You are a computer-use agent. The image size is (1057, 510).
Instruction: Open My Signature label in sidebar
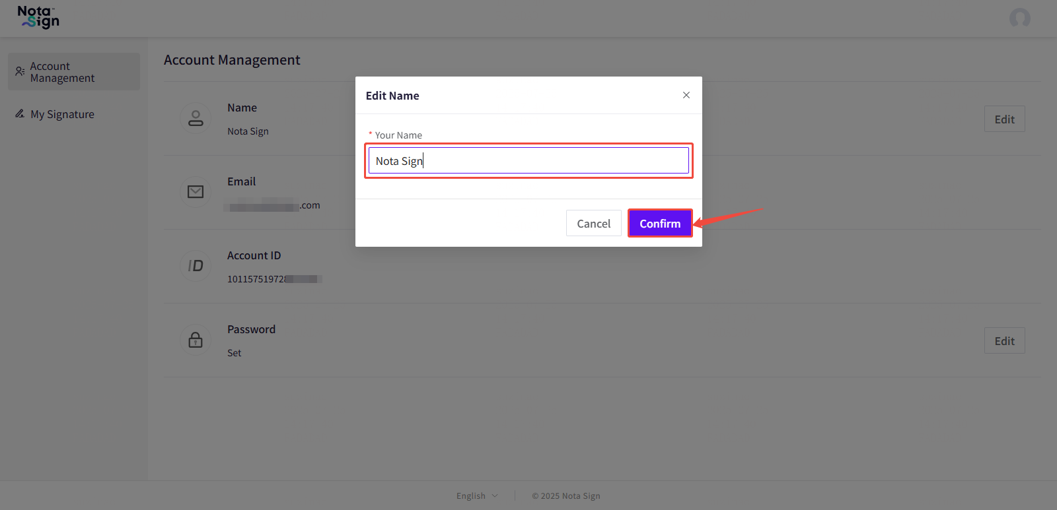tap(62, 115)
